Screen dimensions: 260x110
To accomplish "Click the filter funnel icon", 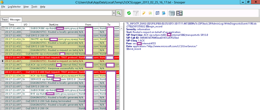I will click(x=136, y=13).
